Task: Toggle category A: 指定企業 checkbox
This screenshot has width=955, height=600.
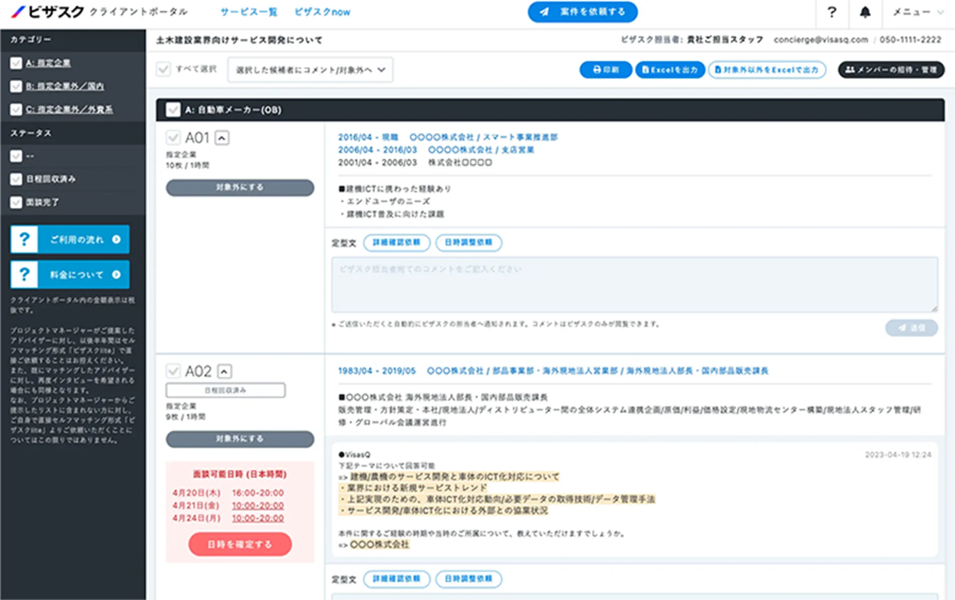Action: coord(16,63)
